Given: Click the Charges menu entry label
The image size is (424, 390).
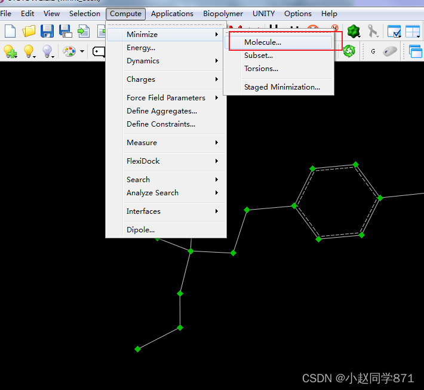Looking at the screenshot, I should coord(141,79).
